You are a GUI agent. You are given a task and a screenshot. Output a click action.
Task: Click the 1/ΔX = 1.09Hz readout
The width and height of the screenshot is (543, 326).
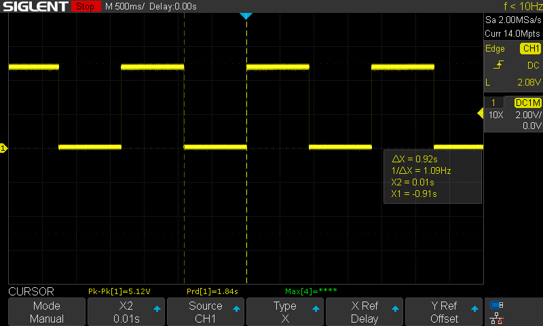[421, 170]
